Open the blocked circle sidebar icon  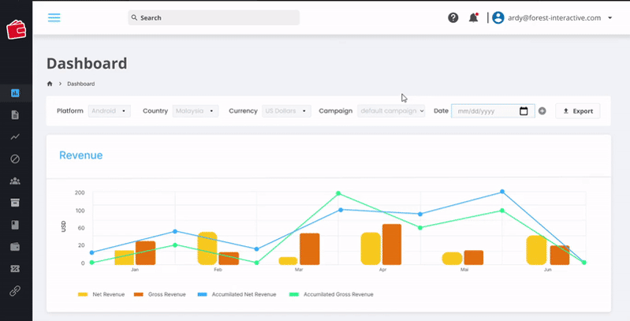pyautogui.click(x=15, y=159)
